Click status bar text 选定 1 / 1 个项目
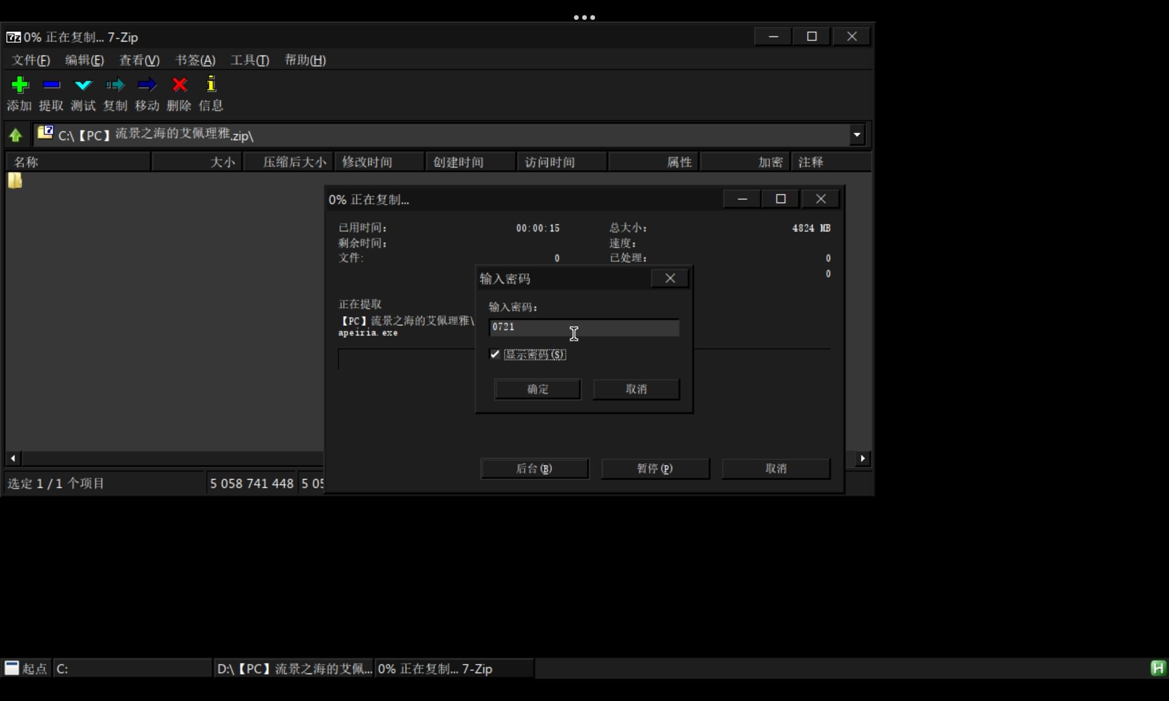 click(x=56, y=483)
